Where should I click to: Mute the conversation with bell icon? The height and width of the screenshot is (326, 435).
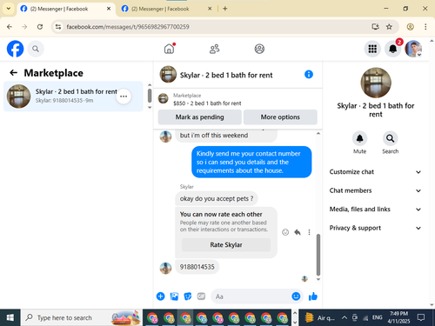[x=359, y=138]
